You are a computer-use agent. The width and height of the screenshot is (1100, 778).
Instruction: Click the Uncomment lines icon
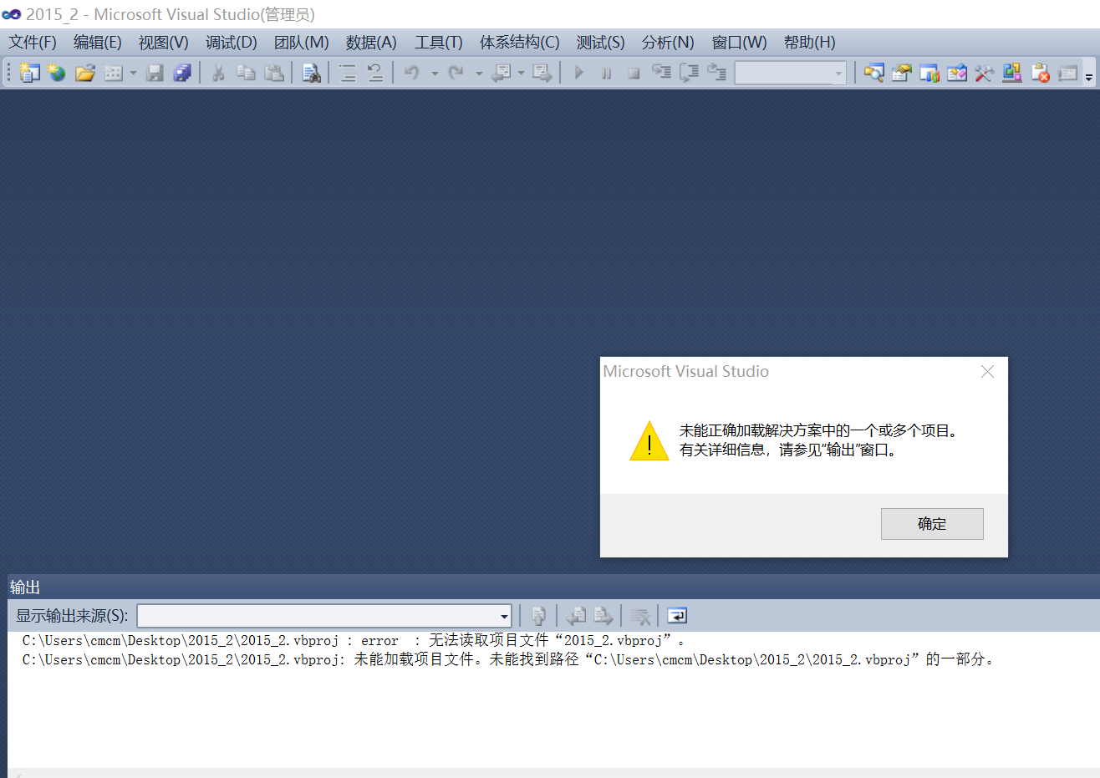[x=375, y=73]
